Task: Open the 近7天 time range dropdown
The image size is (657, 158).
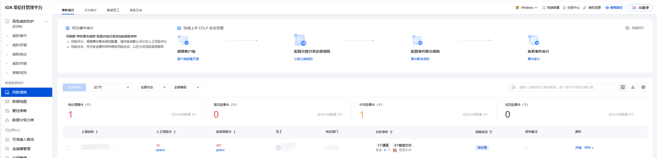Action: coord(111,87)
